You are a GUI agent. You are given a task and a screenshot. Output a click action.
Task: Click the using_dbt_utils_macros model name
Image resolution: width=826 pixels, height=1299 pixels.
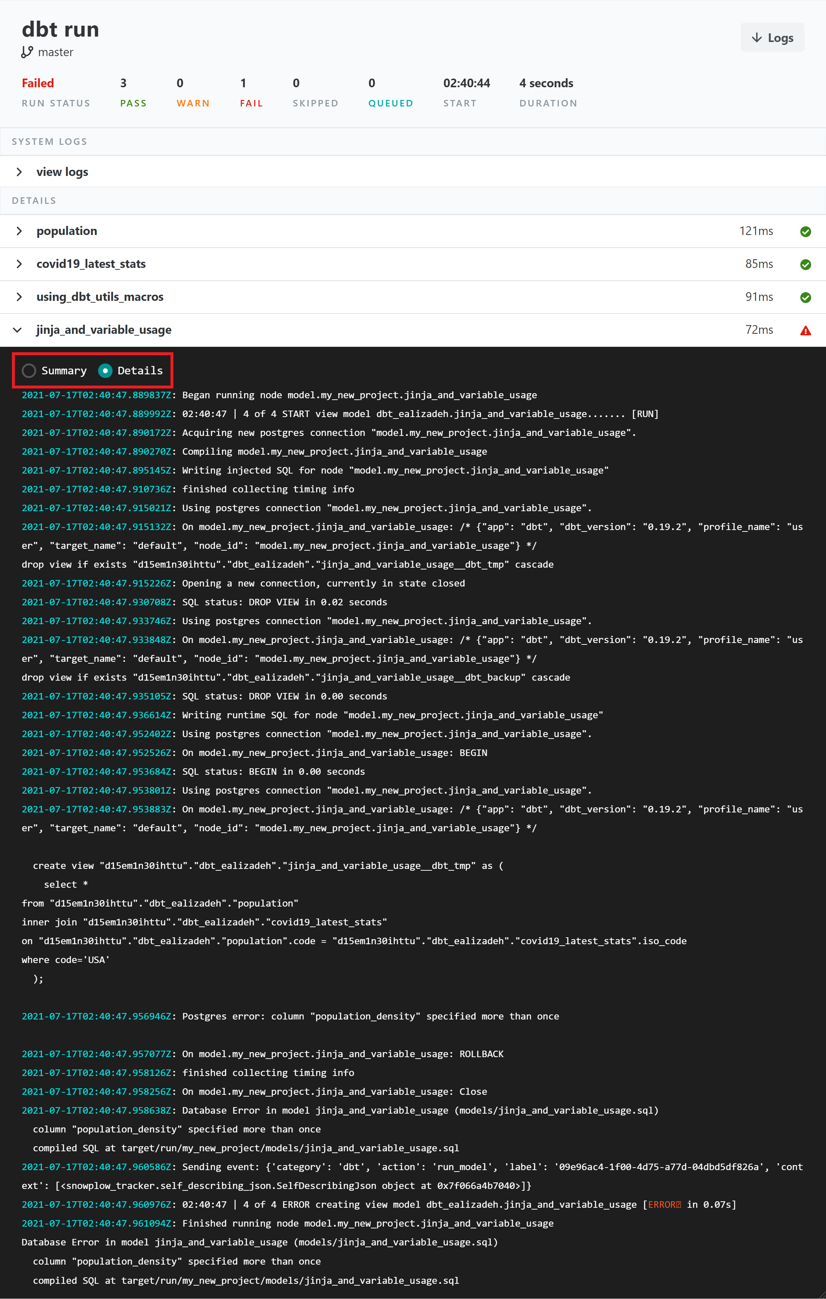click(x=100, y=297)
